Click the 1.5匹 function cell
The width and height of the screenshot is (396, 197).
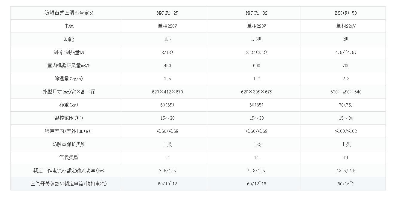coord(256,39)
